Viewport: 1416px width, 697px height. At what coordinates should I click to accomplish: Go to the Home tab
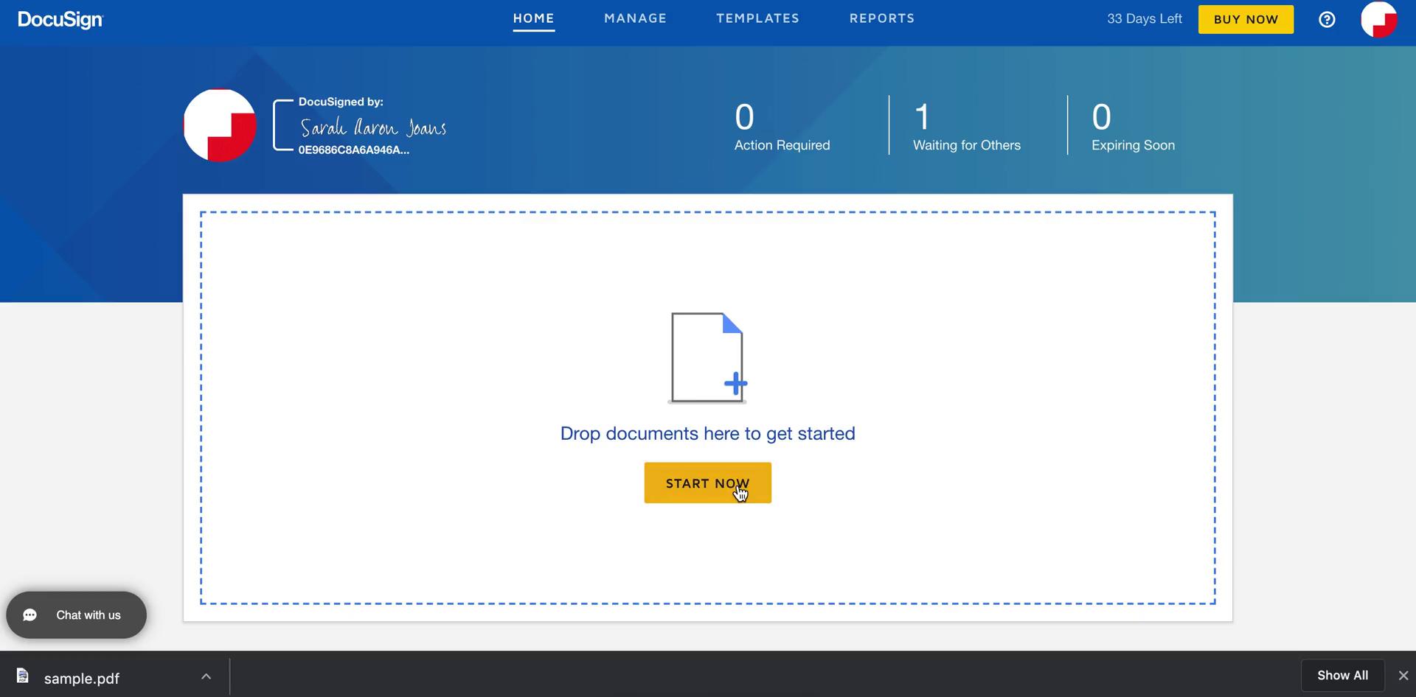534,18
